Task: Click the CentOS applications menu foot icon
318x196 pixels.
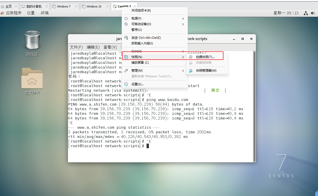Action: [x=3, y=13]
